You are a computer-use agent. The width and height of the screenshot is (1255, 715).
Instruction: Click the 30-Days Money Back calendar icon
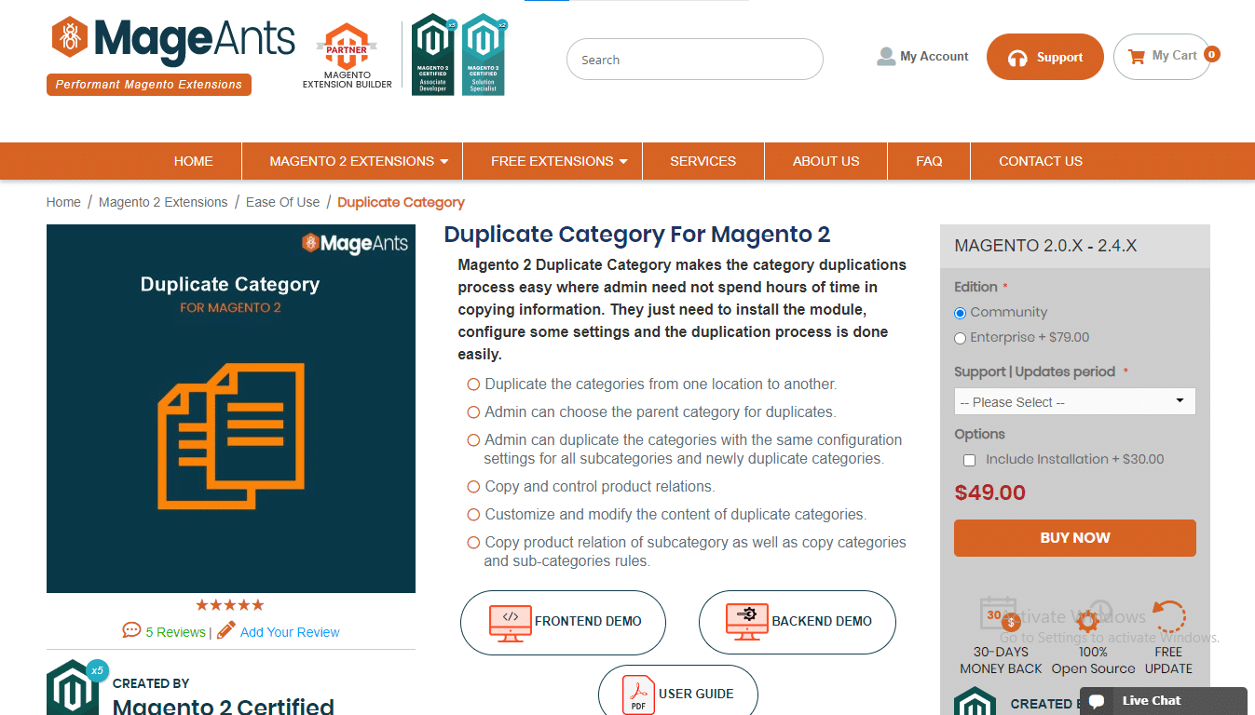pyautogui.click(x=1001, y=615)
